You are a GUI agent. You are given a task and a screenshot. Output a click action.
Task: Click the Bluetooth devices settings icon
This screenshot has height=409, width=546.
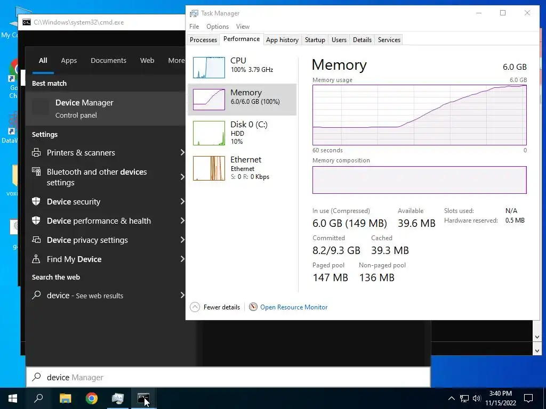(x=36, y=171)
